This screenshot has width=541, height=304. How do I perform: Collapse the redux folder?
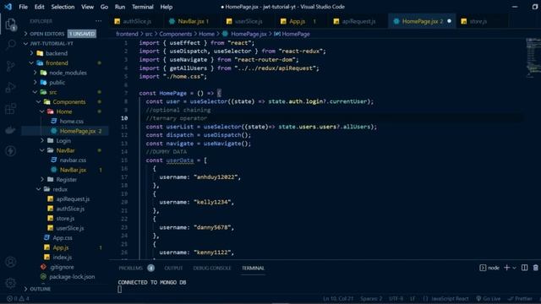(60, 189)
